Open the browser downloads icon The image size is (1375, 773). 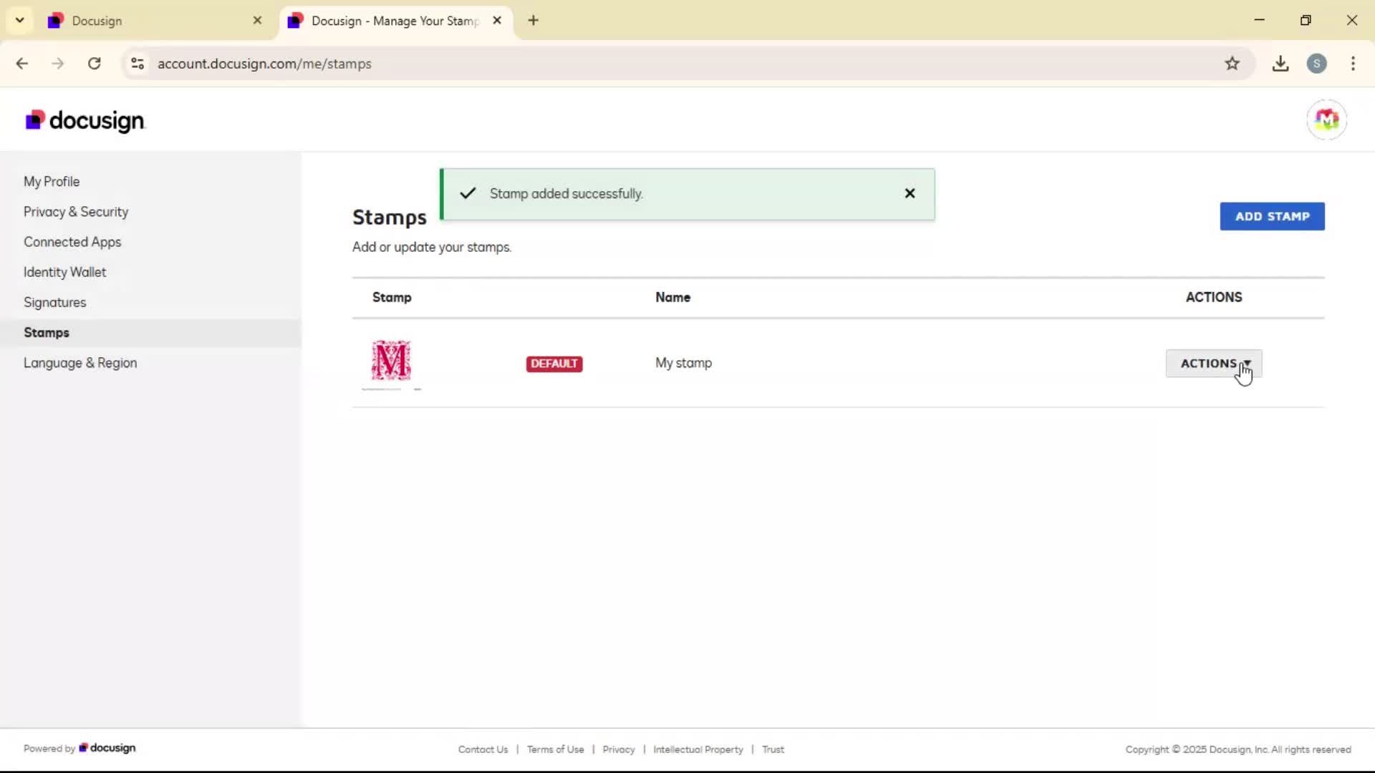(x=1280, y=64)
